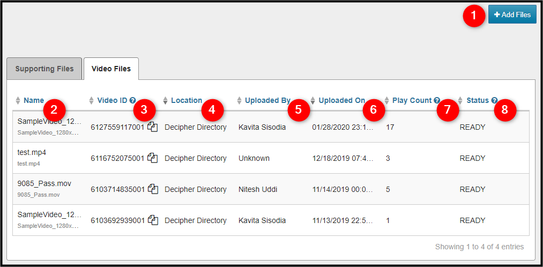
Task: Sort the table by the Uploaded By header
Action: pyautogui.click(x=267, y=100)
